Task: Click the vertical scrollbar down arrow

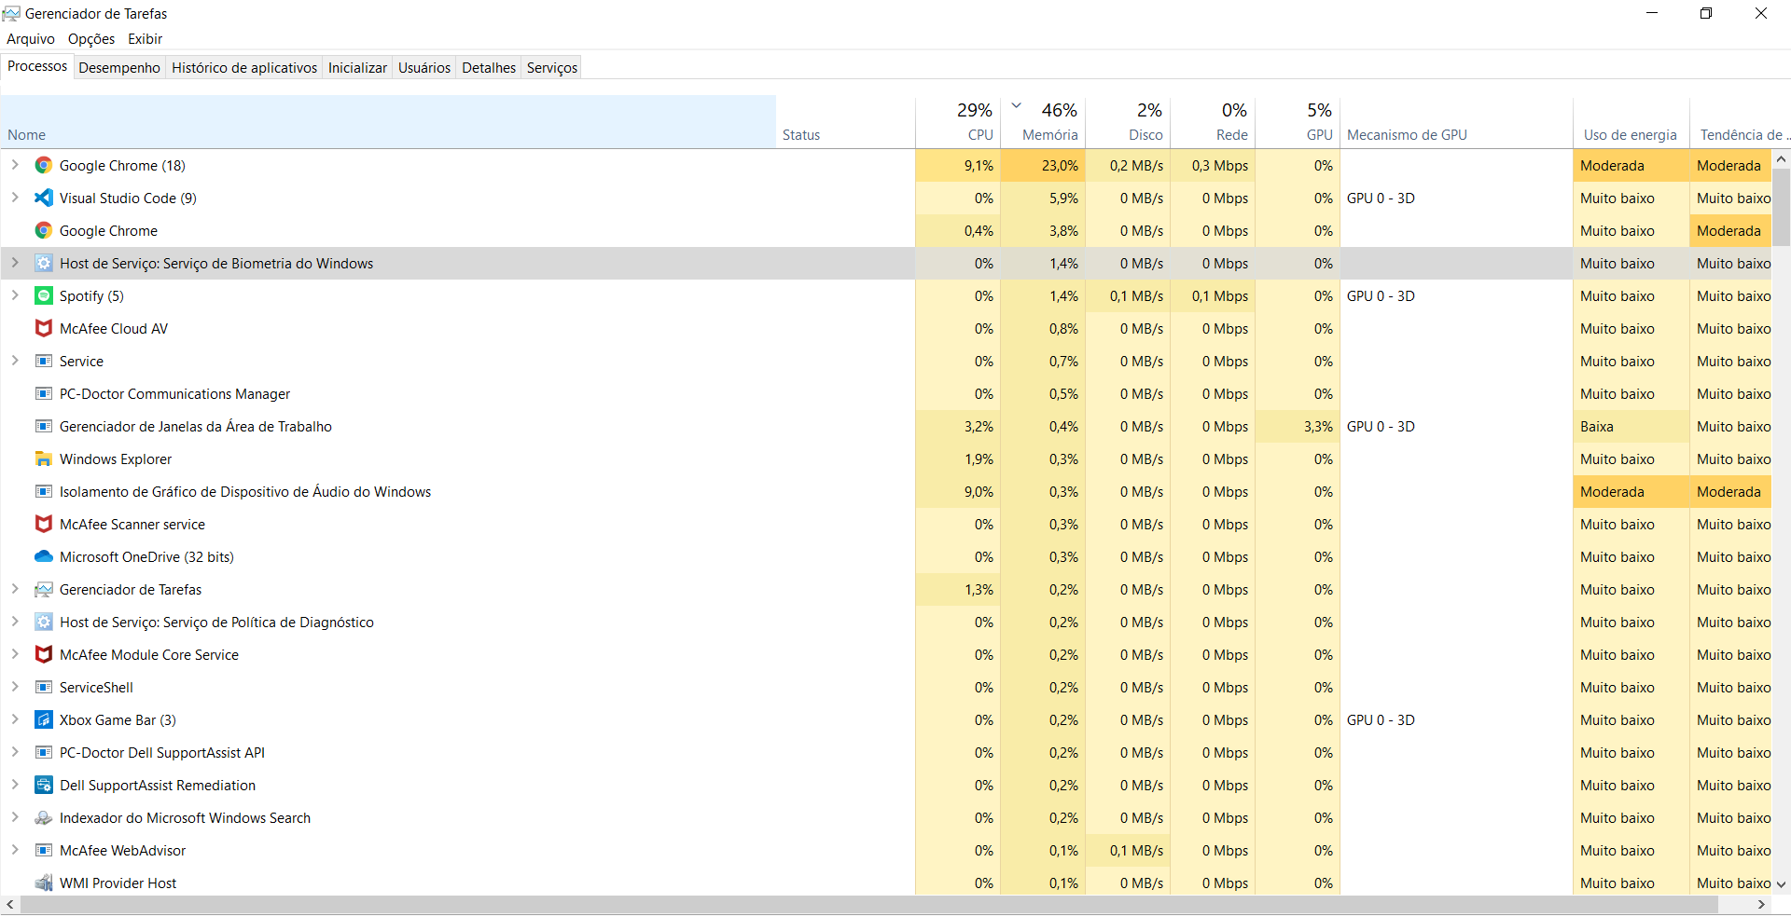Action: coord(1781,884)
